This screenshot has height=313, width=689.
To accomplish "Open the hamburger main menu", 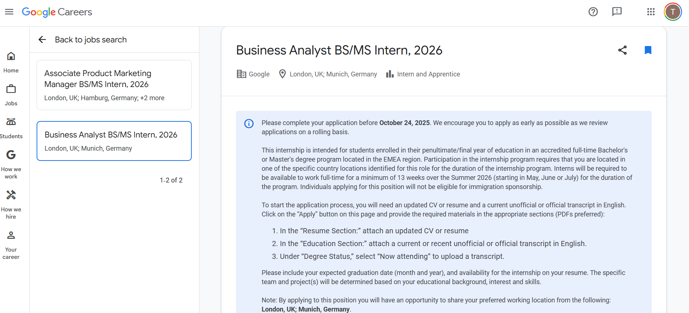I will click(9, 12).
